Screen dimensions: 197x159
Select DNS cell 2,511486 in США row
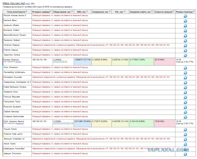(83, 123)
